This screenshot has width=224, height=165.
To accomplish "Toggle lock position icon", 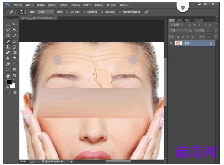I will [x=188, y=37].
